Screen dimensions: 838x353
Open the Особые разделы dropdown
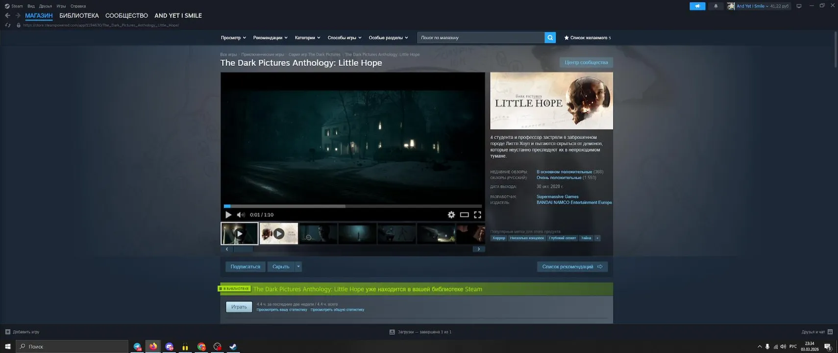pyautogui.click(x=388, y=38)
